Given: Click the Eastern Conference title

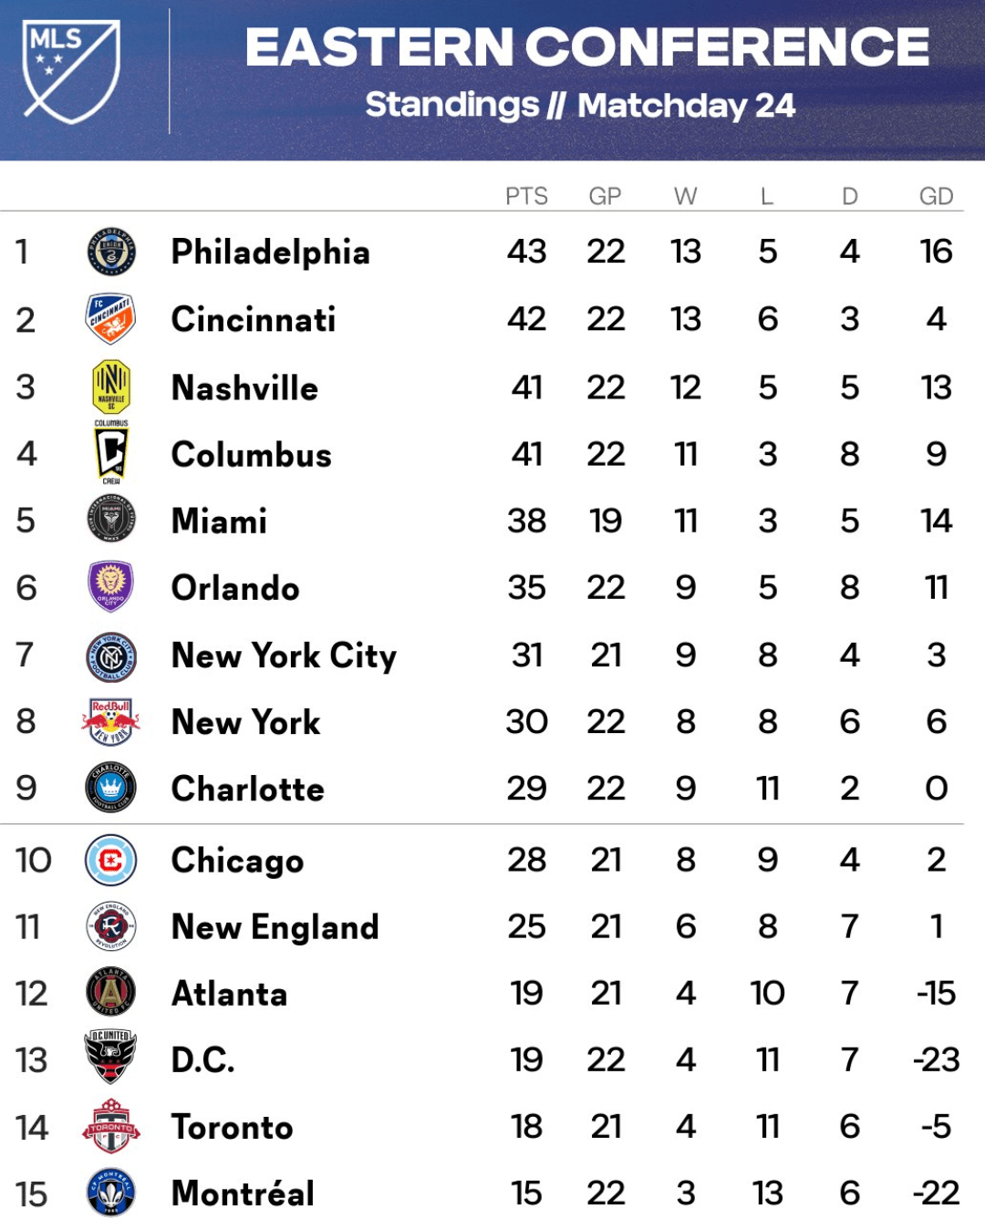Looking at the screenshot, I should pos(587,46).
